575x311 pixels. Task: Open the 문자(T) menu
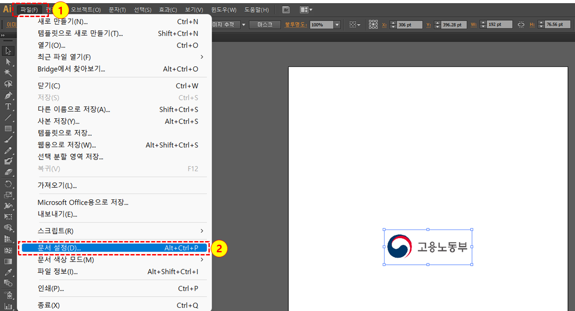coord(117,10)
